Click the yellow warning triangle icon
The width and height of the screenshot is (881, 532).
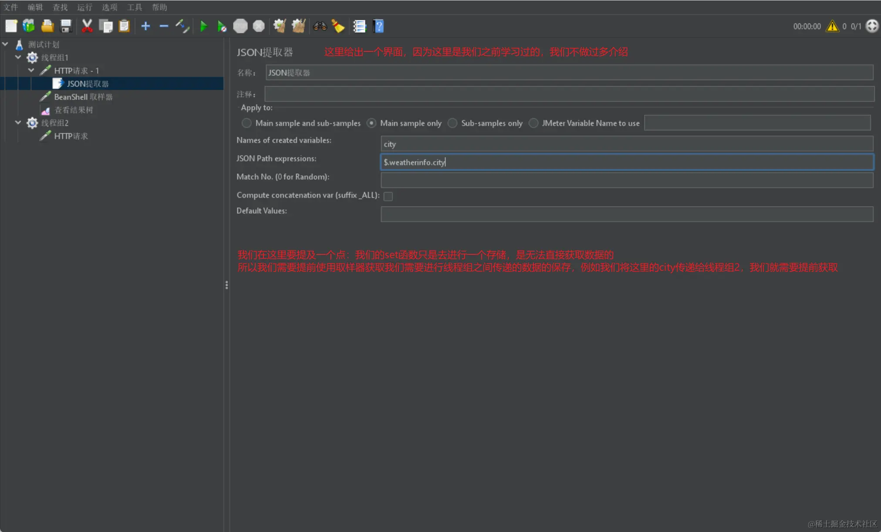[x=832, y=26]
